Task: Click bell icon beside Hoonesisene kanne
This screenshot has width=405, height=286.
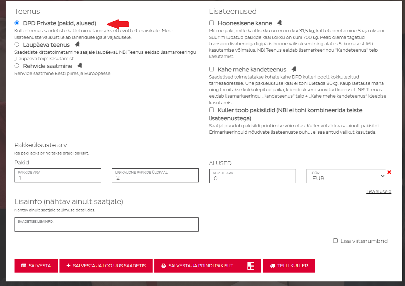Action: (x=279, y=23)
